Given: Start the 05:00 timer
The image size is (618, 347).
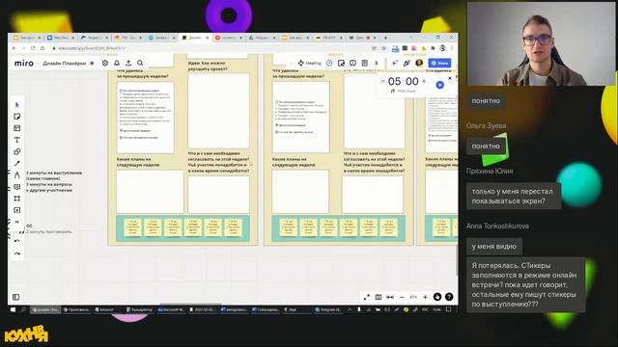Looking at the screenshot, I should (440, 85).
